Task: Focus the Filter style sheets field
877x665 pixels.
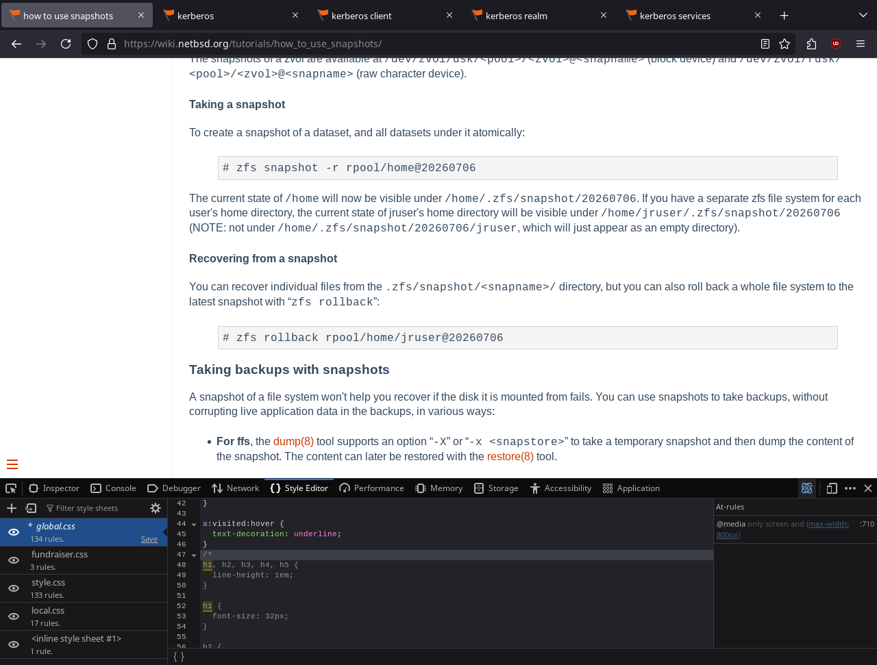Action: point(93,508)
